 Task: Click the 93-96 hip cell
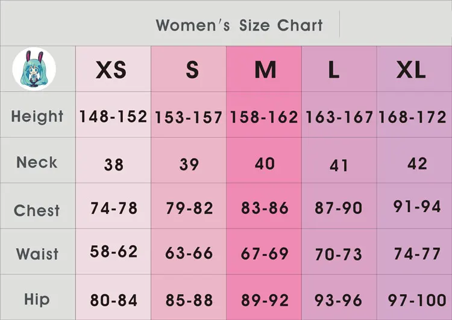pos(338,300)
